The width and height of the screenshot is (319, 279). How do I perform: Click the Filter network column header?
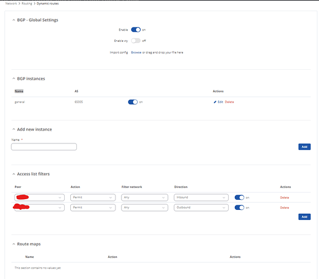[x=132, y=187]
